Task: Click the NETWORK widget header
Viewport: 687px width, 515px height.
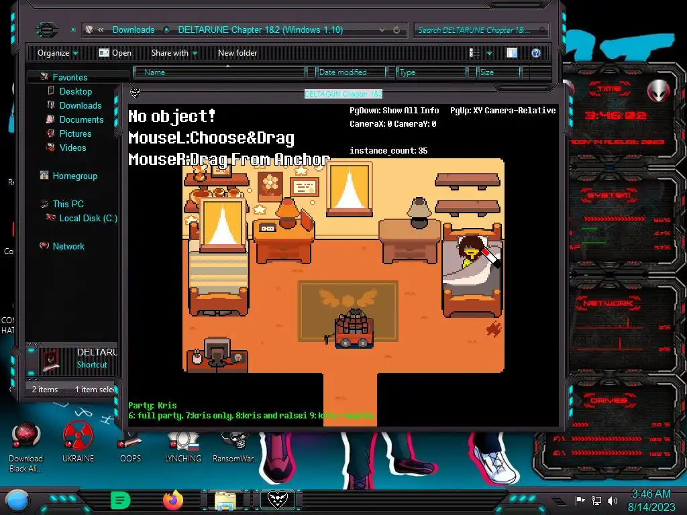Action: tap(609, 303)
